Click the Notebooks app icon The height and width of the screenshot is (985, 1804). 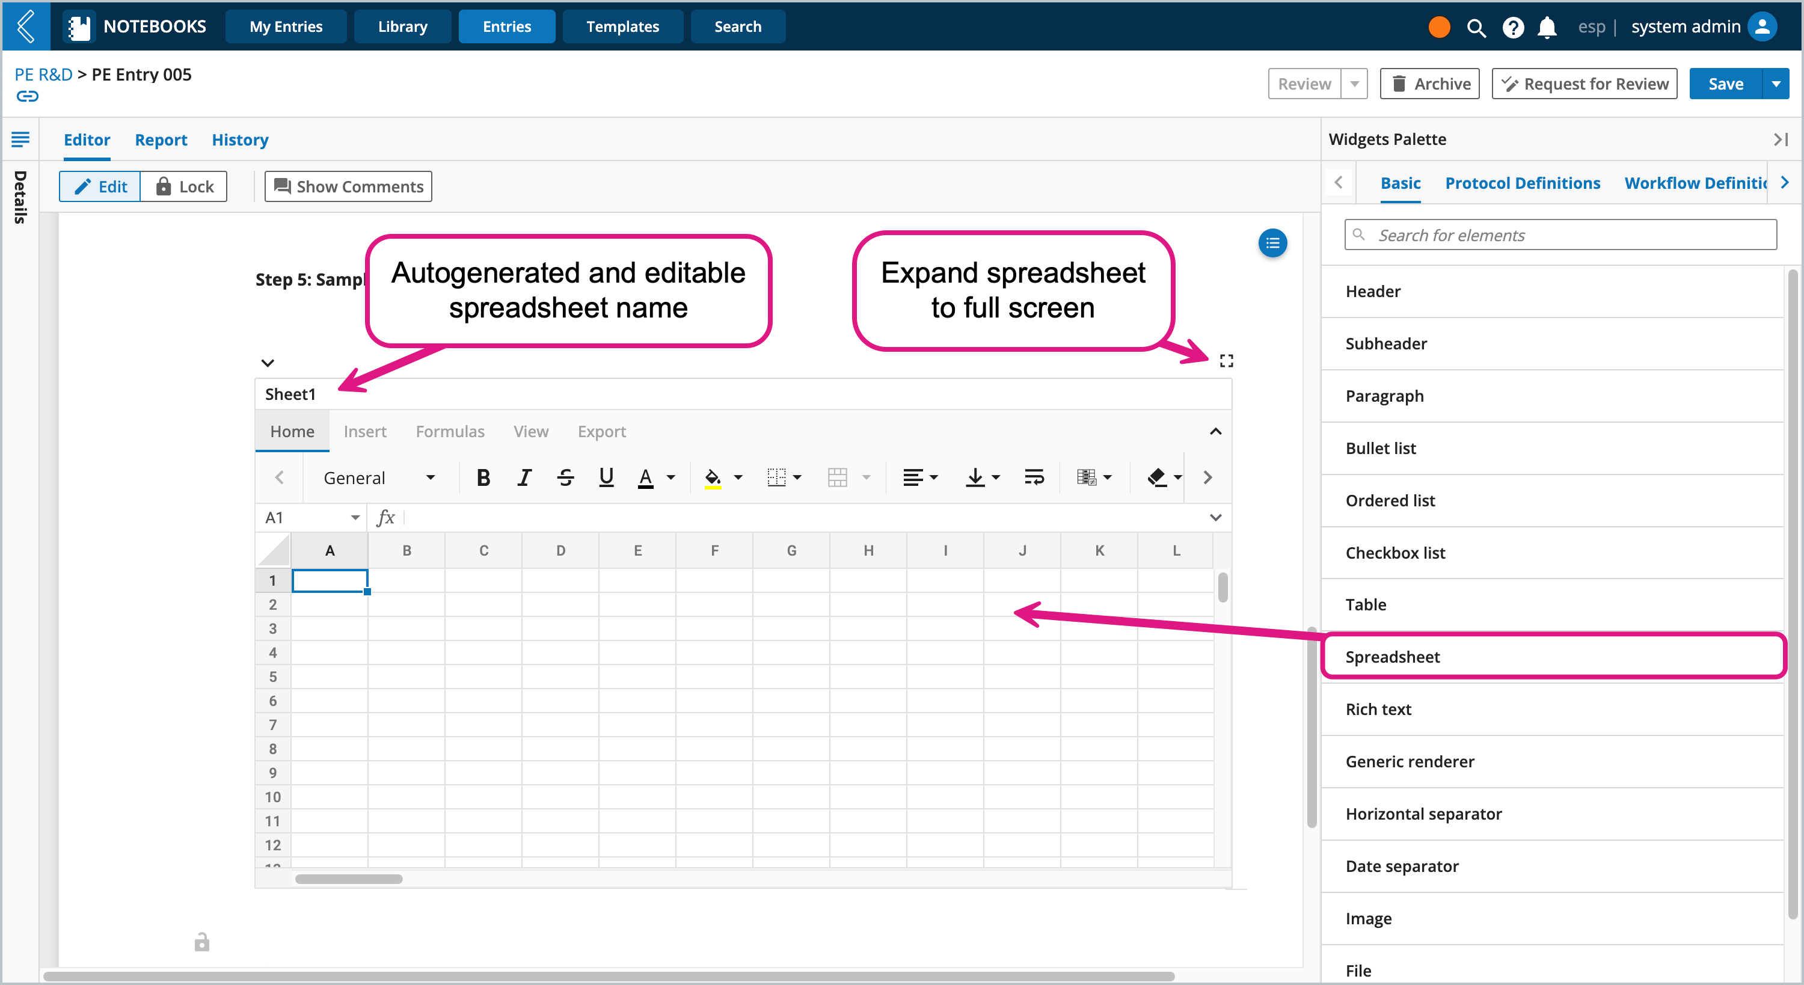tap(79, 26)
